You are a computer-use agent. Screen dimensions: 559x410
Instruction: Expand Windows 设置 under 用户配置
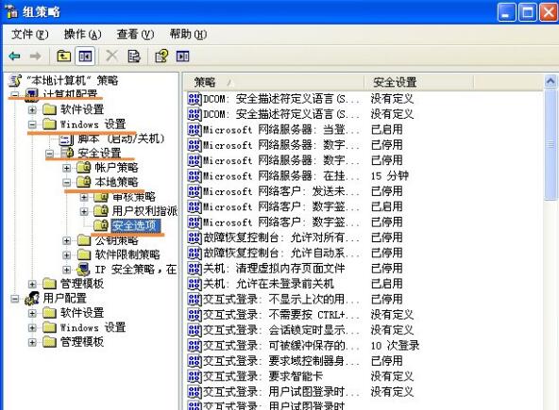point(32,327)
